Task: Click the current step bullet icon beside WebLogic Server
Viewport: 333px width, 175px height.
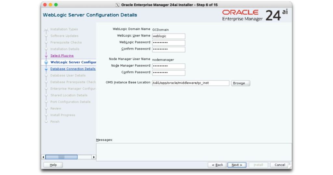Action: tap(46, 62)
